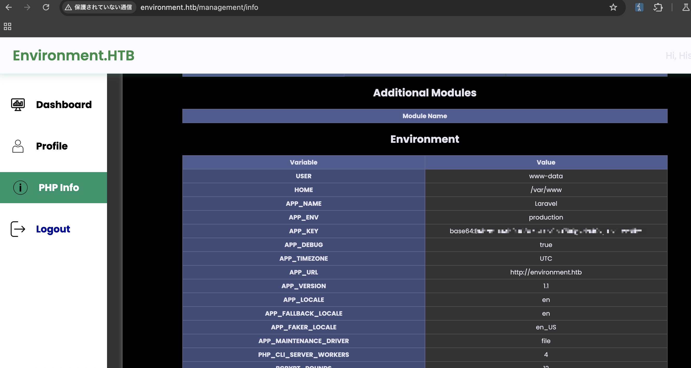Click the Dashboard monitor icon
Screen dimensions: 691x368
18,104
